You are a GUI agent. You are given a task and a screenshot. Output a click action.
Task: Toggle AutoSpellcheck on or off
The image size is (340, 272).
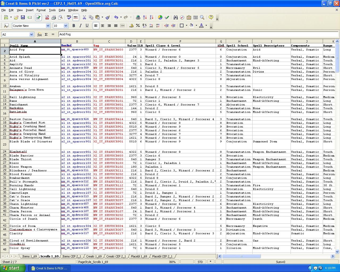[76, 18]
